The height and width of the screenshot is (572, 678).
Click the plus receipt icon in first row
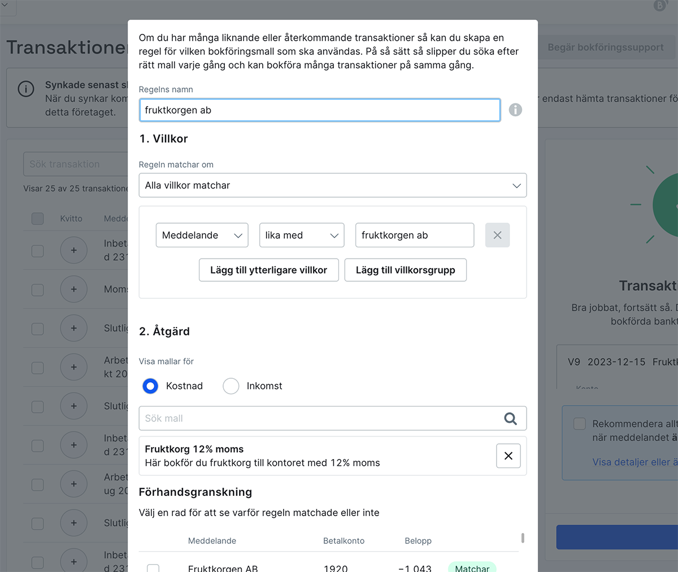click(x=73, y=250)
